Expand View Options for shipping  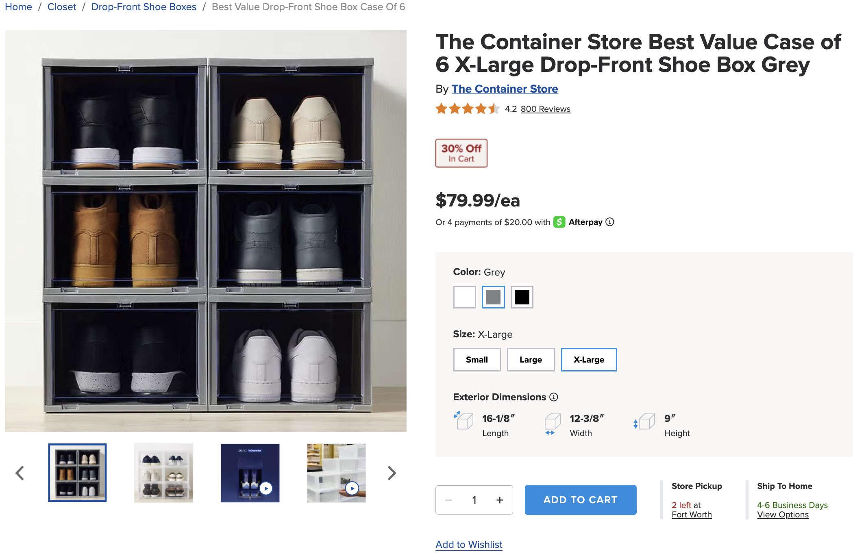pos(783,515)
